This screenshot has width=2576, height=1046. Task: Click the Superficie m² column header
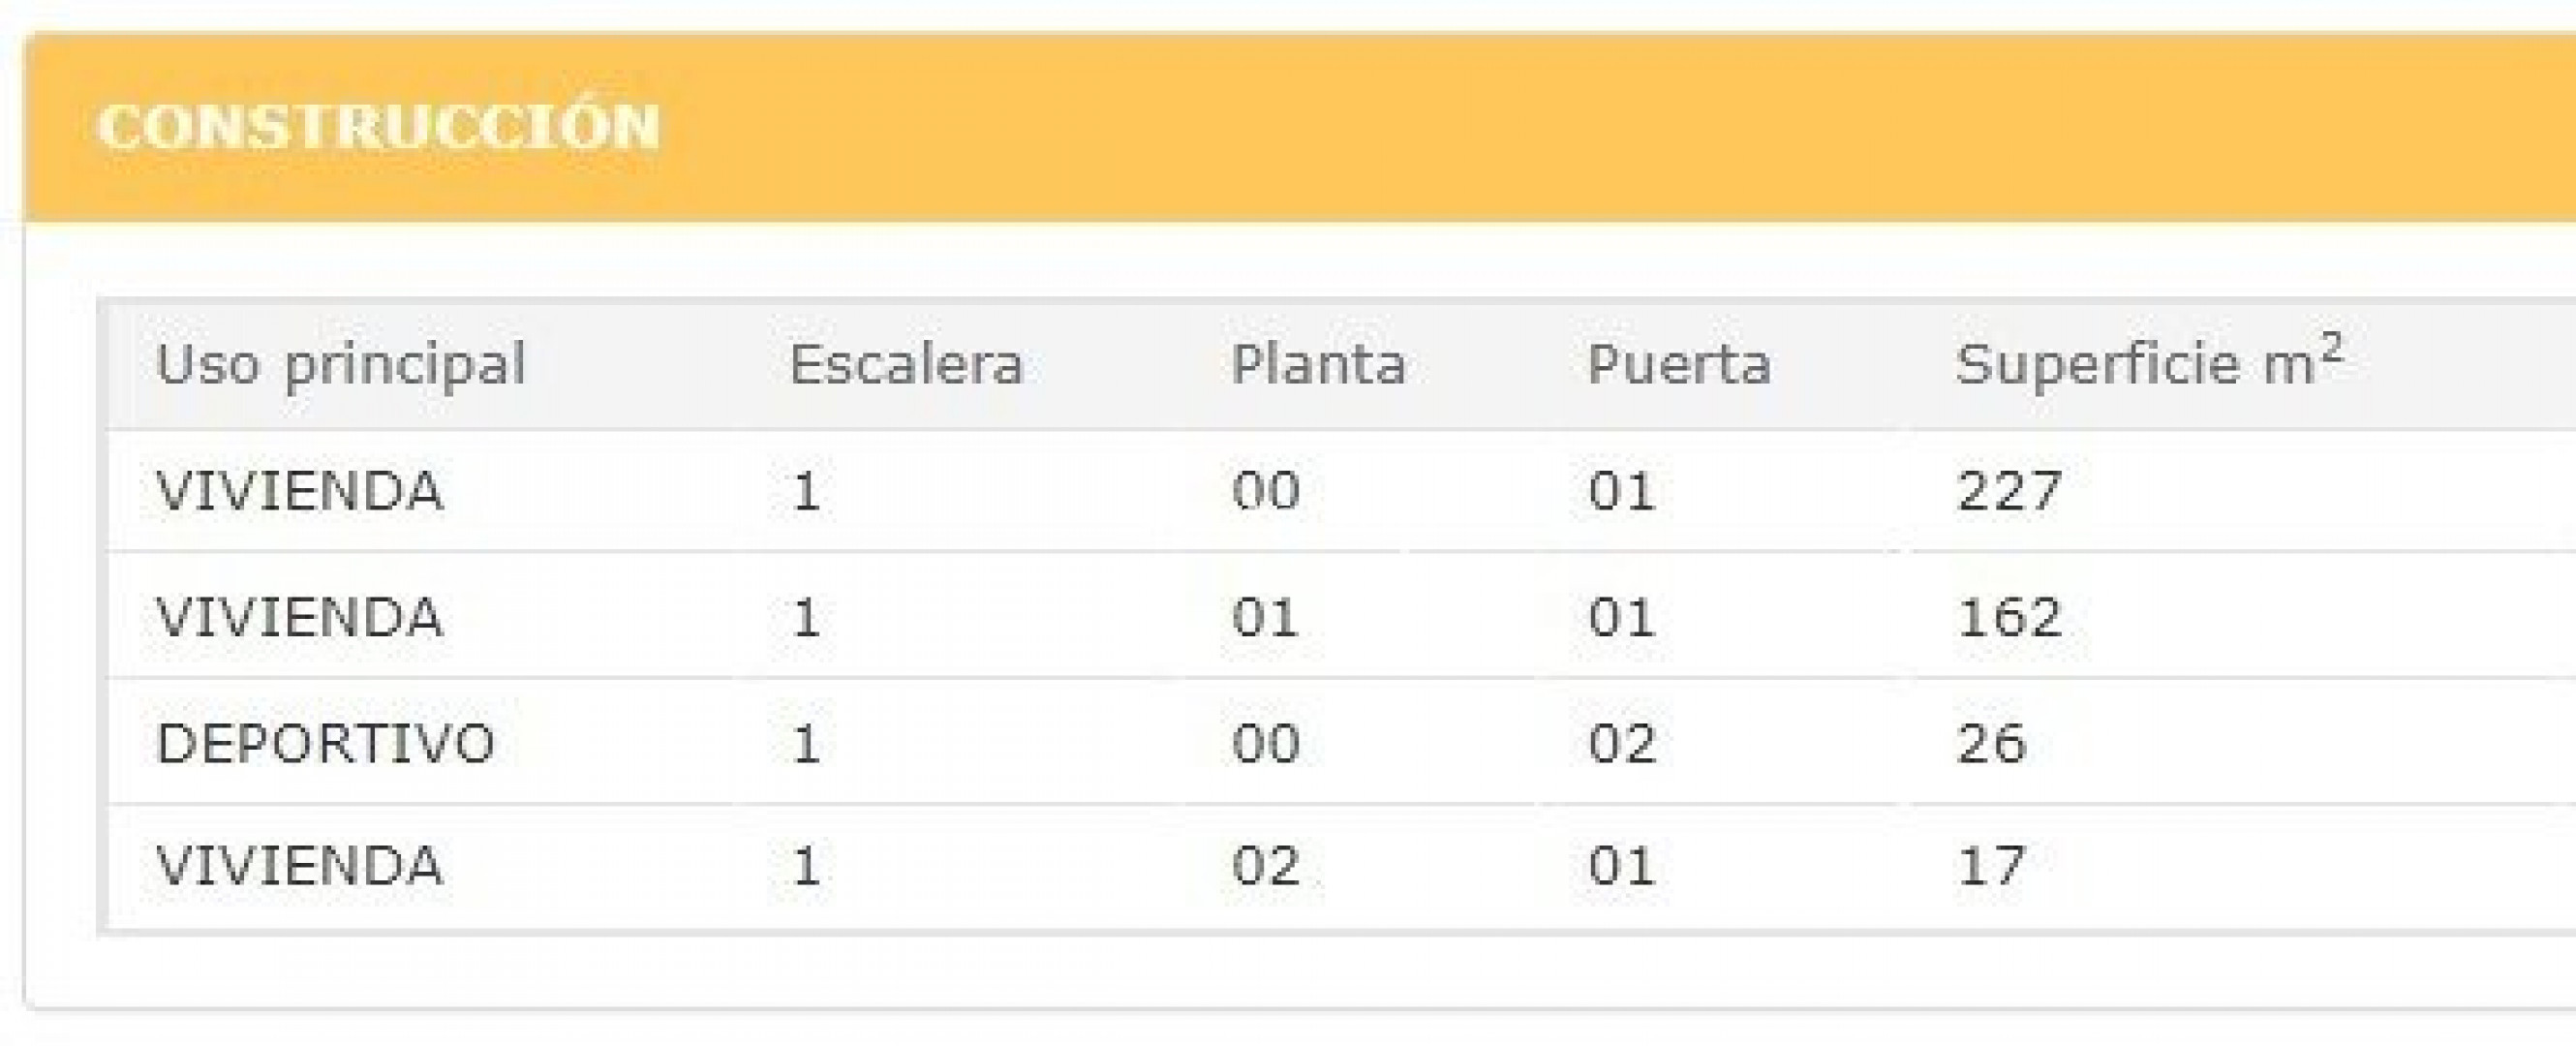point(2148,362)
